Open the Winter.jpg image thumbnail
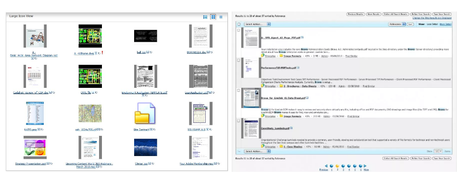Viewport: 463px width, 180px height. [x=146, y=147]
